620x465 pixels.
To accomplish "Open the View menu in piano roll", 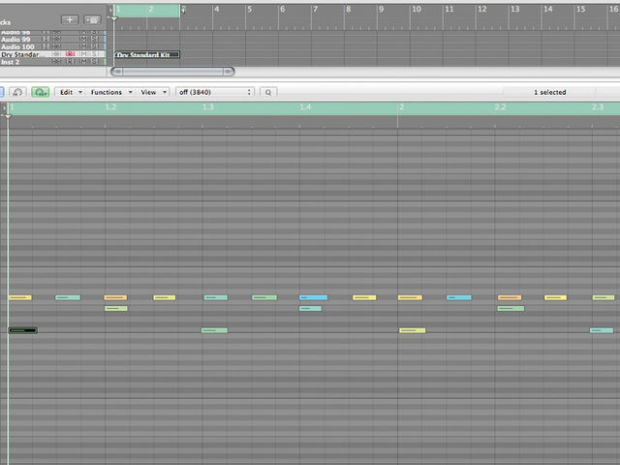I will [153, 92].
